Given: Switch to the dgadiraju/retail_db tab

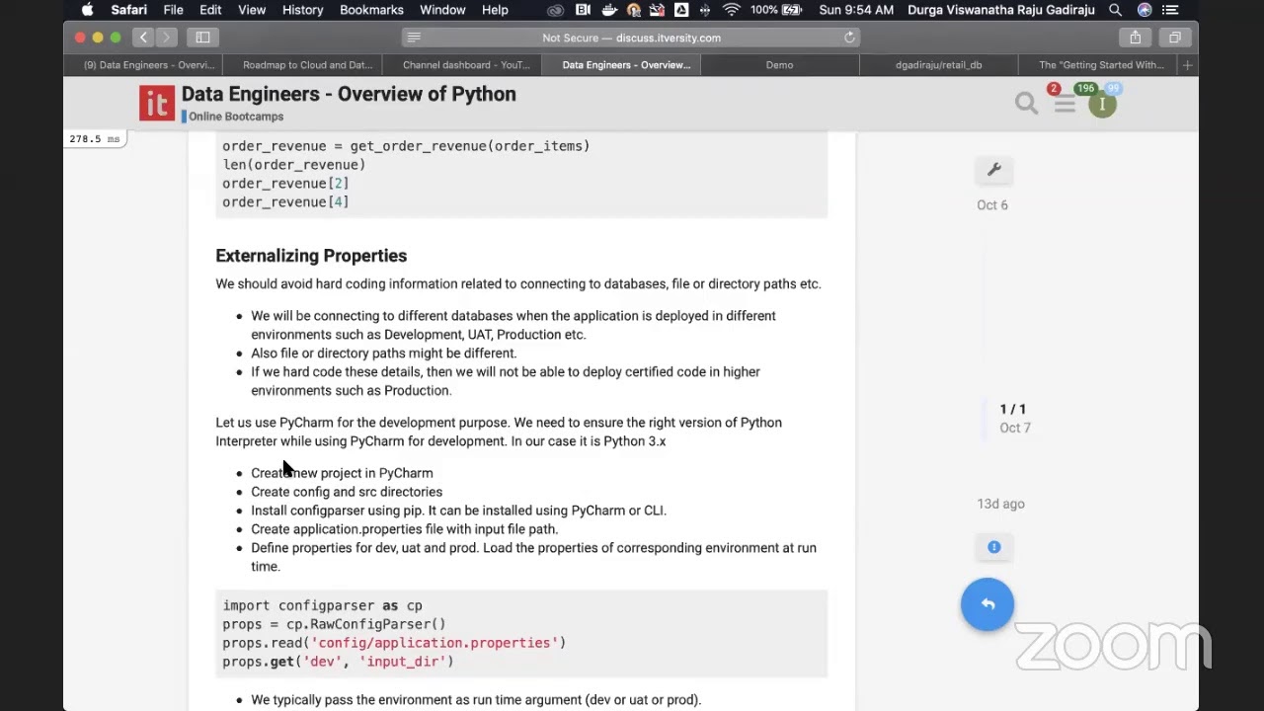Looking at the screenshot, I should 938,65.
